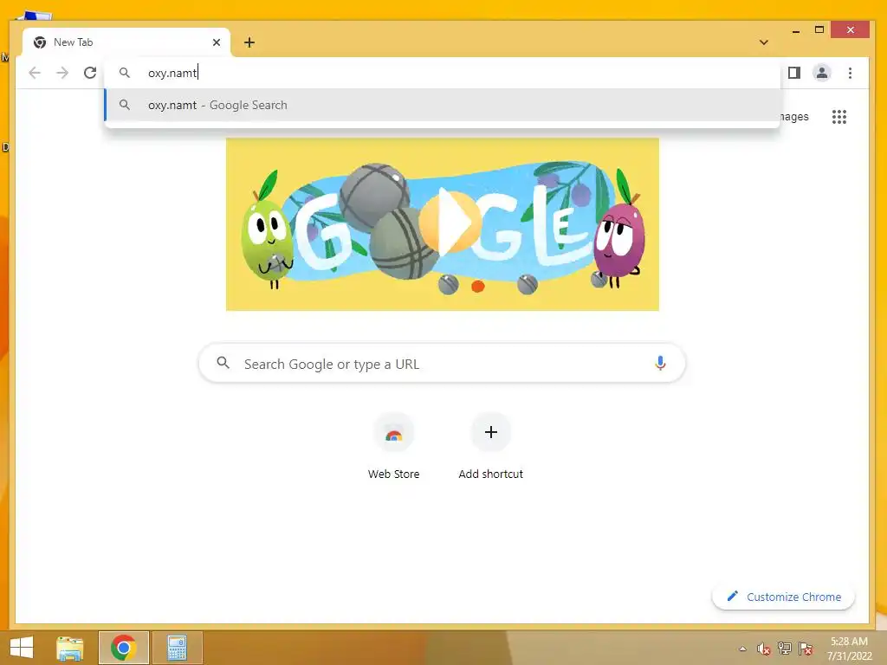Click the browser forward arrow
The height and width of the screenshot is (665, 887).
pos(62,73)
